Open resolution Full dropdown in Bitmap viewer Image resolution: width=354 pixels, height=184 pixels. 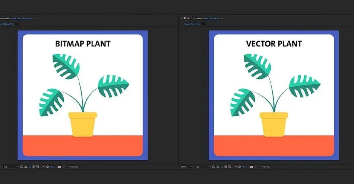tap(9, 167)
